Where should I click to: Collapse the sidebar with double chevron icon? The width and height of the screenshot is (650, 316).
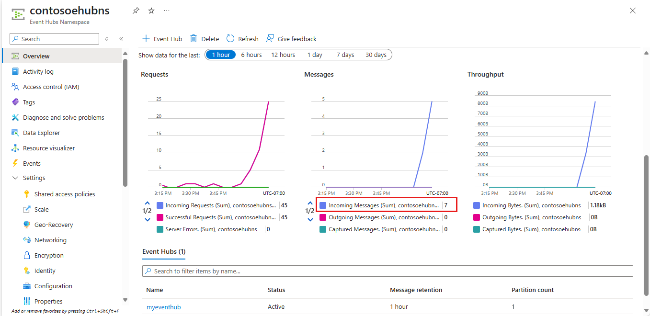tap(121, 39)
